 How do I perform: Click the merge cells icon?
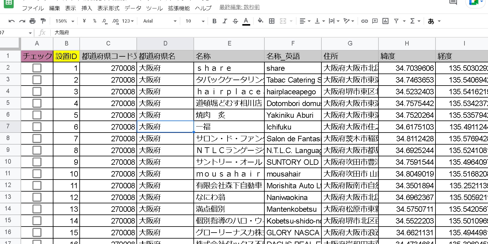tap(283, 21)
